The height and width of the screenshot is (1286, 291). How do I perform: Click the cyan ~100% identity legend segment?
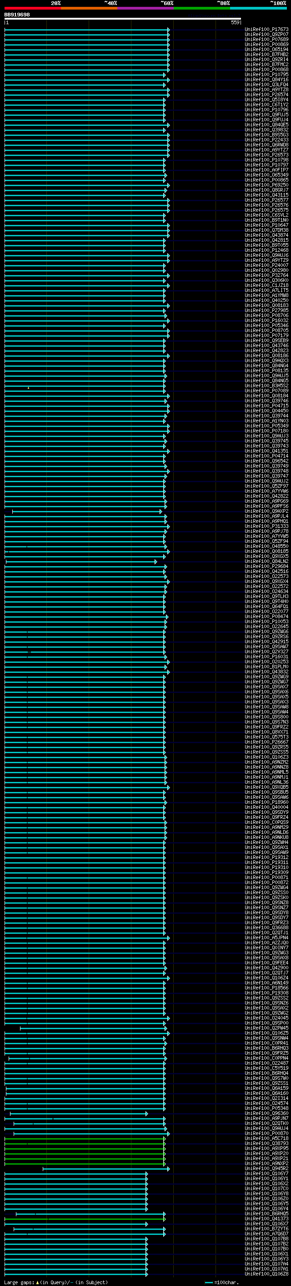(x=259, y=8)
